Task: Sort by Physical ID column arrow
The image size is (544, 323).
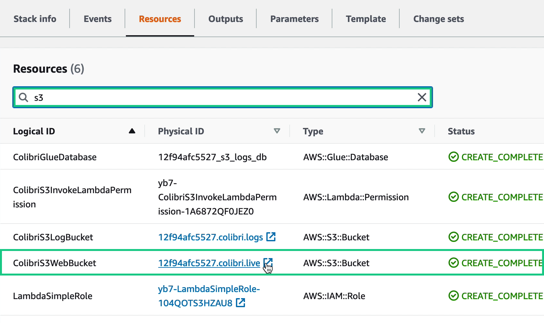Action: (x=277, y=131)
